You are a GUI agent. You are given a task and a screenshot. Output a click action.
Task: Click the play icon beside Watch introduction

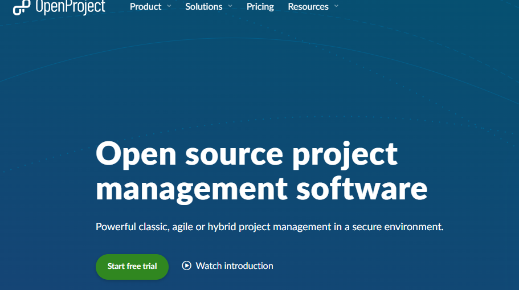tap(186, 266)
